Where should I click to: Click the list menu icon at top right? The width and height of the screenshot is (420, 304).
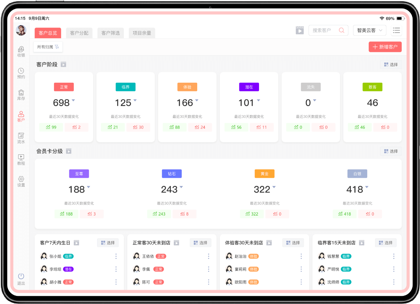[x=396, y=30]
